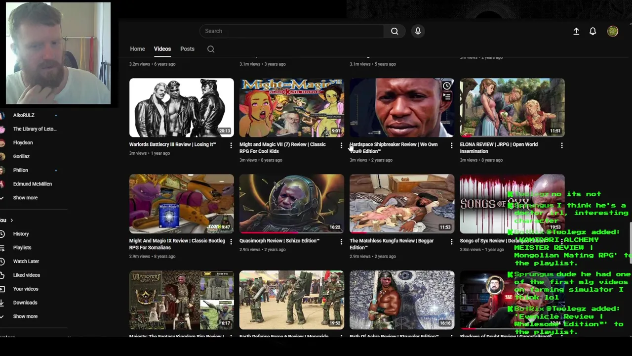Open ELONA REVIEW JRPG title link
The height and width of the screenshot is (356, 632).
pyautogui.click(x=499, y=148)
